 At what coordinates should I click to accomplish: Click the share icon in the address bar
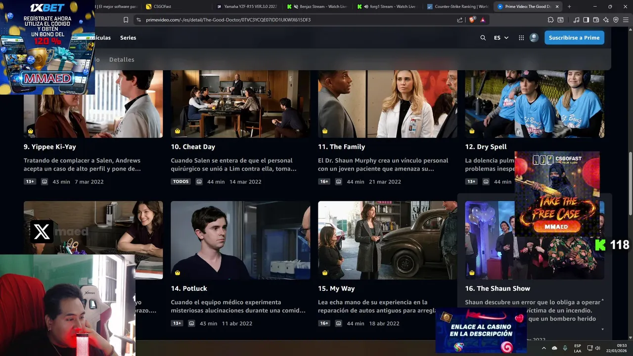click(460, 20)
